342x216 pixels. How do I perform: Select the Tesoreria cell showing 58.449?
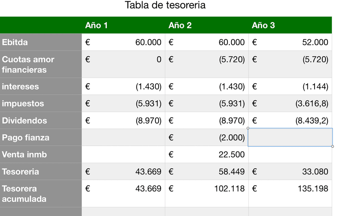click(x=207, y=172)
